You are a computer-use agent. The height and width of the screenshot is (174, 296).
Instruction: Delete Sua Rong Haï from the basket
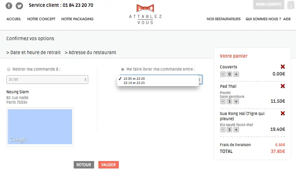[x=283, y=113]
